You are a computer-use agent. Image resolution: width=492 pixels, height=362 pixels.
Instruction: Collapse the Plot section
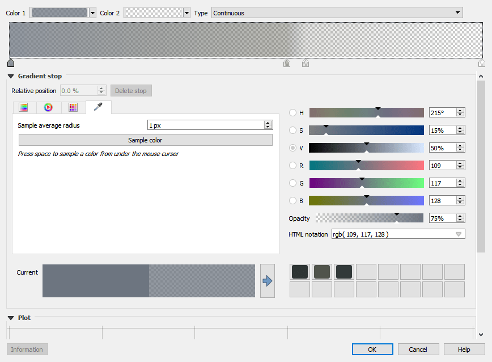[x=11, y=318]
